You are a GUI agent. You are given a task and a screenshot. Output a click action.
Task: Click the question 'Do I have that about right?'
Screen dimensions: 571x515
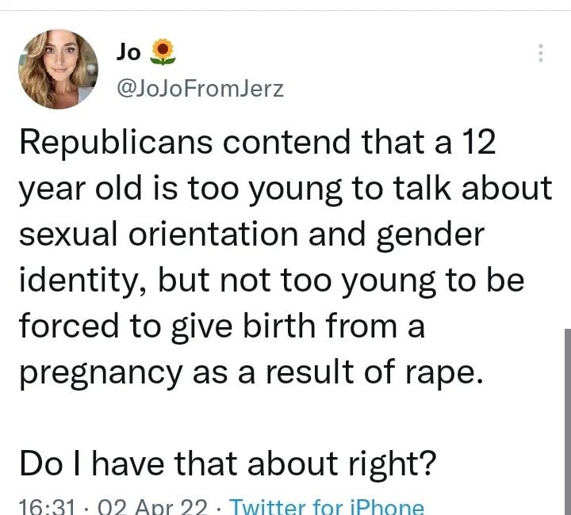coord(227,463)
